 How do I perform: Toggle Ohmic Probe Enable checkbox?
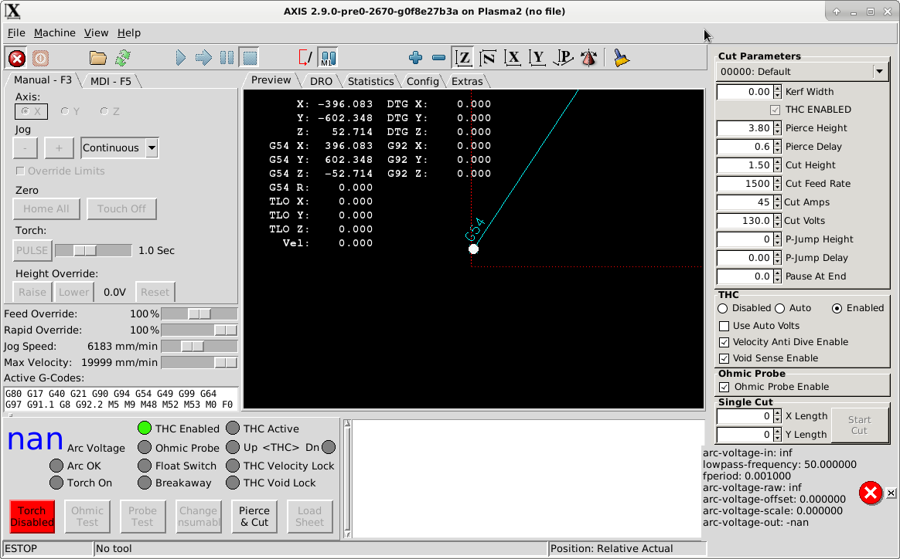pyautogui.click(x=774, y=387)
